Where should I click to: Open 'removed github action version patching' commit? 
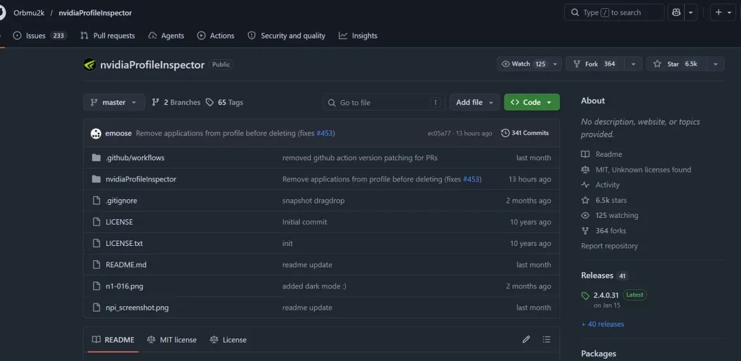click(360, 158)
